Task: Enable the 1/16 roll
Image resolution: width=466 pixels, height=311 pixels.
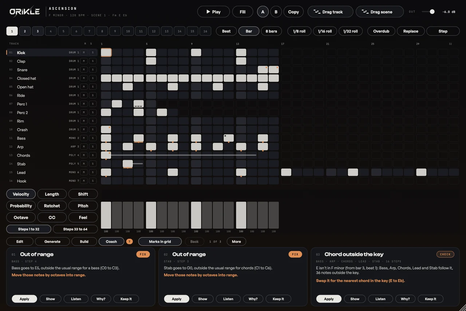Action: (325, 31)
